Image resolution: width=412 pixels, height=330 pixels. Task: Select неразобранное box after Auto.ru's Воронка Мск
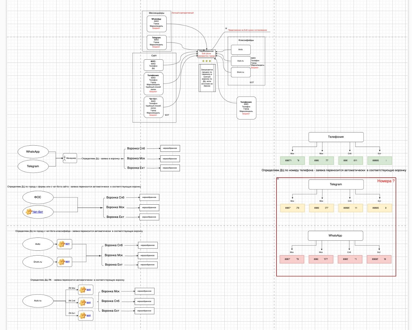click(144, 291)
